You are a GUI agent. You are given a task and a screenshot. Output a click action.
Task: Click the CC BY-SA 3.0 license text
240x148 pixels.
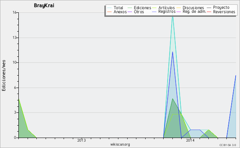coord(228,145)
